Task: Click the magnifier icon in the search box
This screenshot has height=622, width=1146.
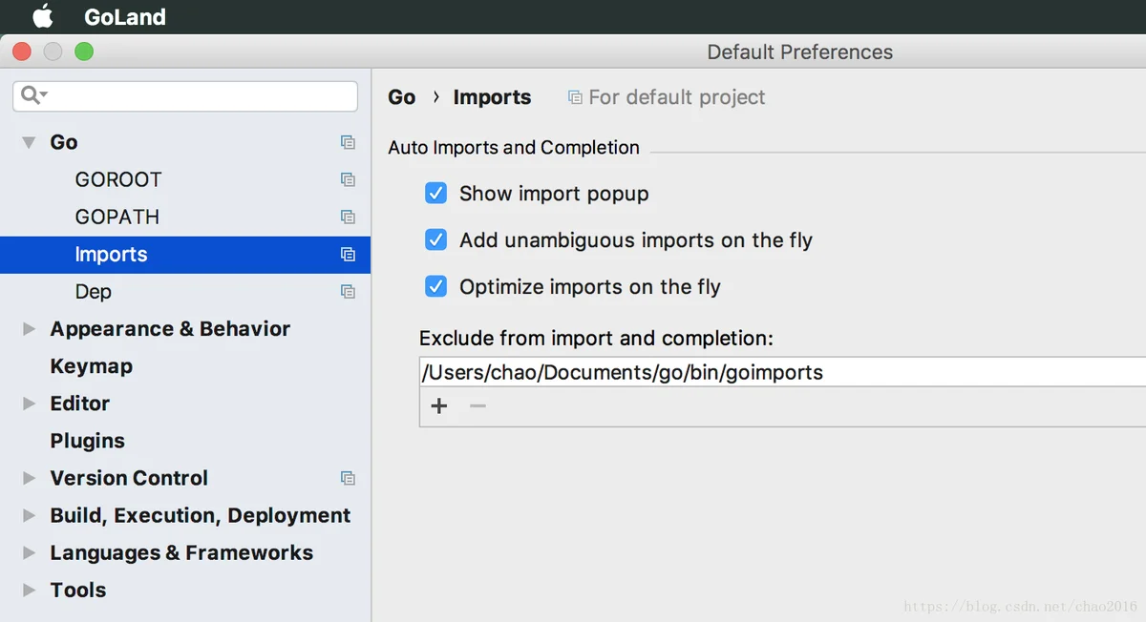Action: (x=32, y=95)
